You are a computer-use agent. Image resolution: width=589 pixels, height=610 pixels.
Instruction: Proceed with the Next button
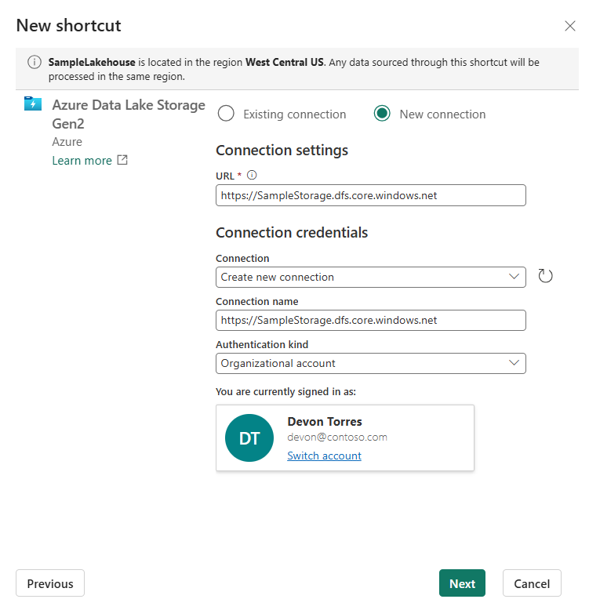click(462, 583)
